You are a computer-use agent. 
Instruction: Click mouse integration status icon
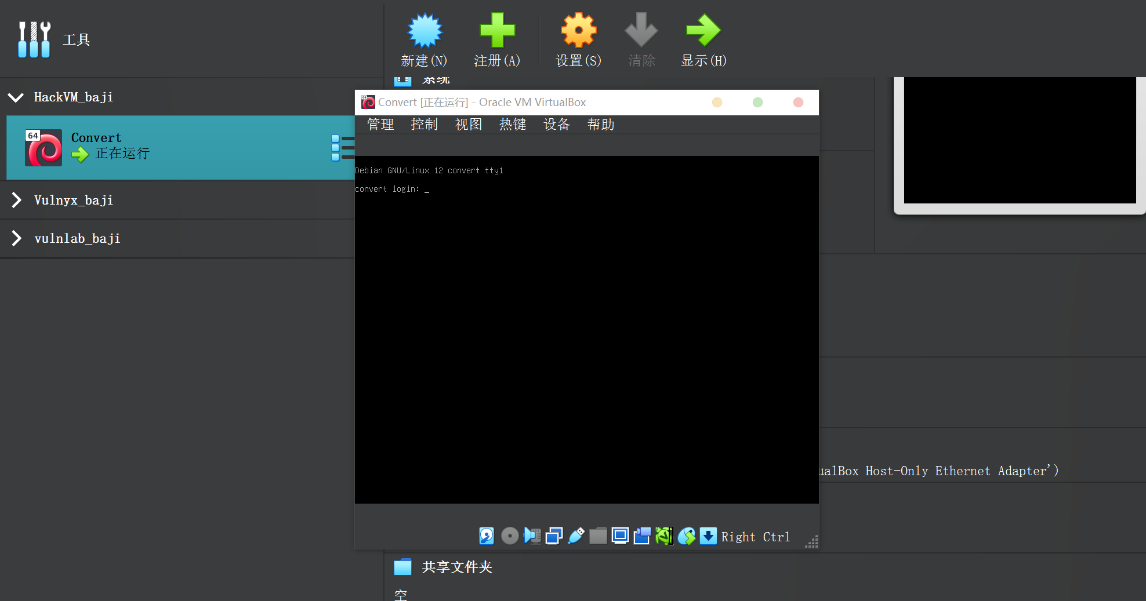tap(686, 536)
